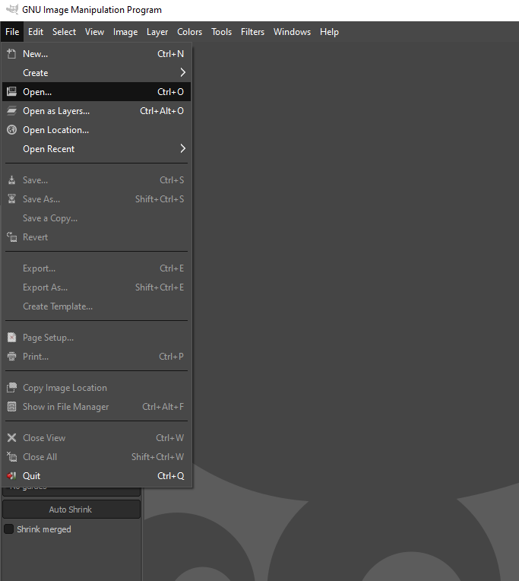Click the globe icon beside Open Location

click(11, 130)
